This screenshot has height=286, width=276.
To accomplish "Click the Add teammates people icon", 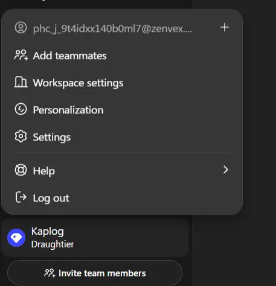I will [21, 55].
